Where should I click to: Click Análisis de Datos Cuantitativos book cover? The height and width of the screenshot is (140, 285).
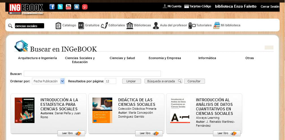point(180,110)
